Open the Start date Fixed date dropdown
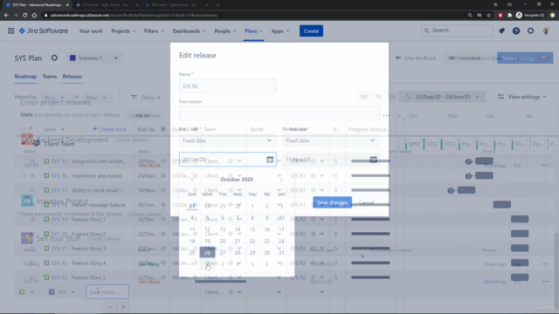 coord(227,140)
